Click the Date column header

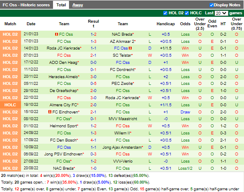pyautogui.click(x=31, y=24)
